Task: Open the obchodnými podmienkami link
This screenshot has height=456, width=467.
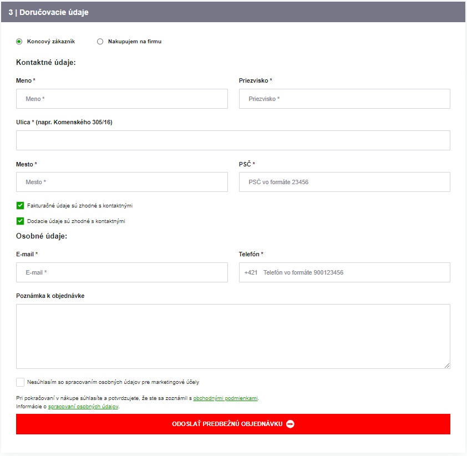Action: 225,398
